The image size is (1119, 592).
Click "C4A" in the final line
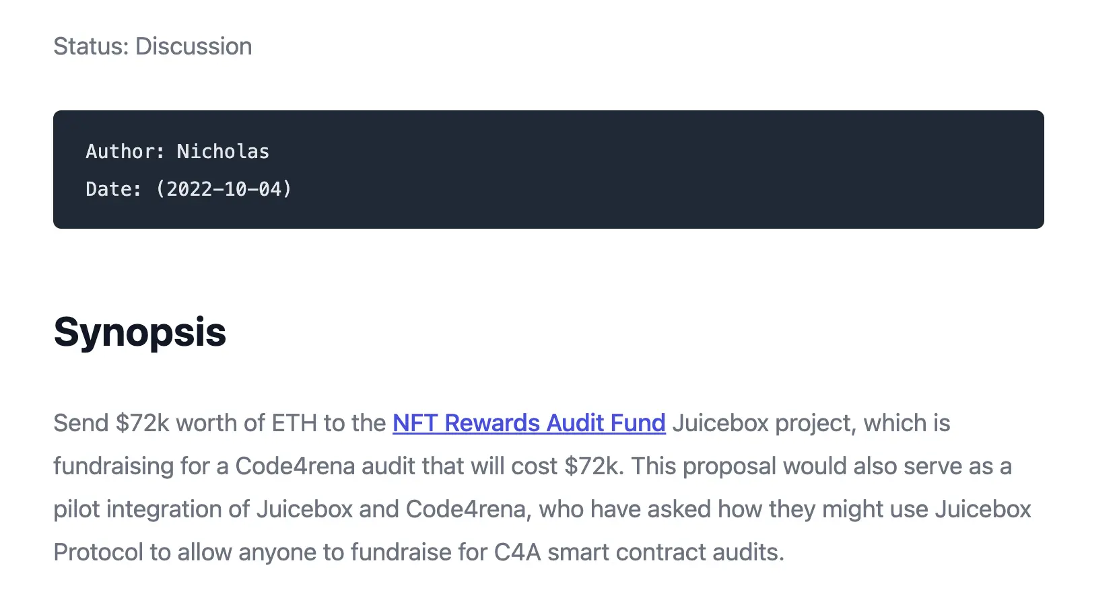[x=517, y=552]
